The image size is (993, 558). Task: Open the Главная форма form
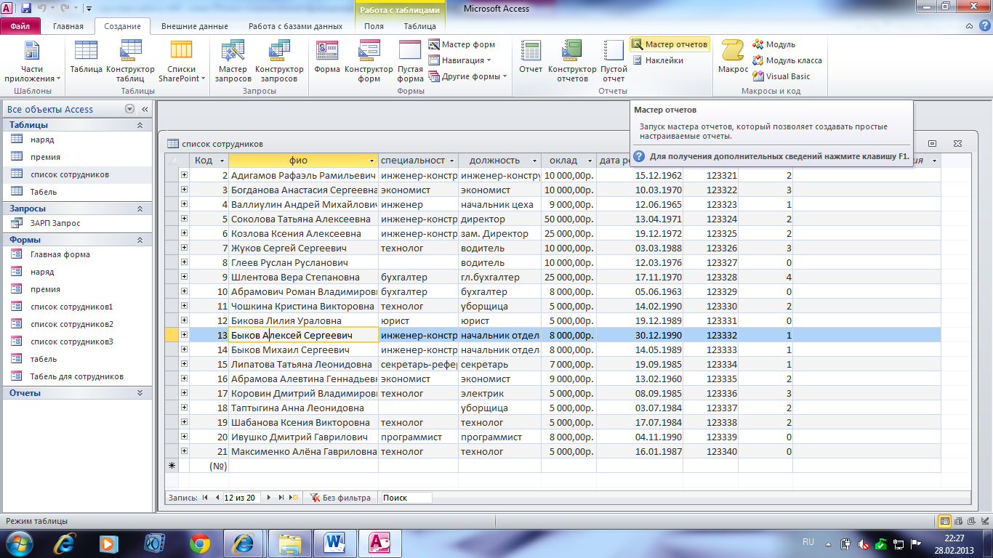77,254
